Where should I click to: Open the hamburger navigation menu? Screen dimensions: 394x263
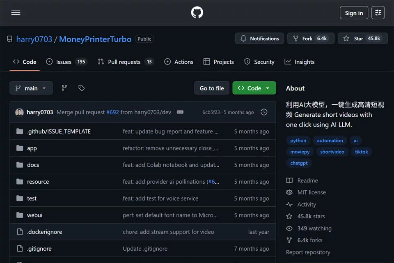[16, 12]
